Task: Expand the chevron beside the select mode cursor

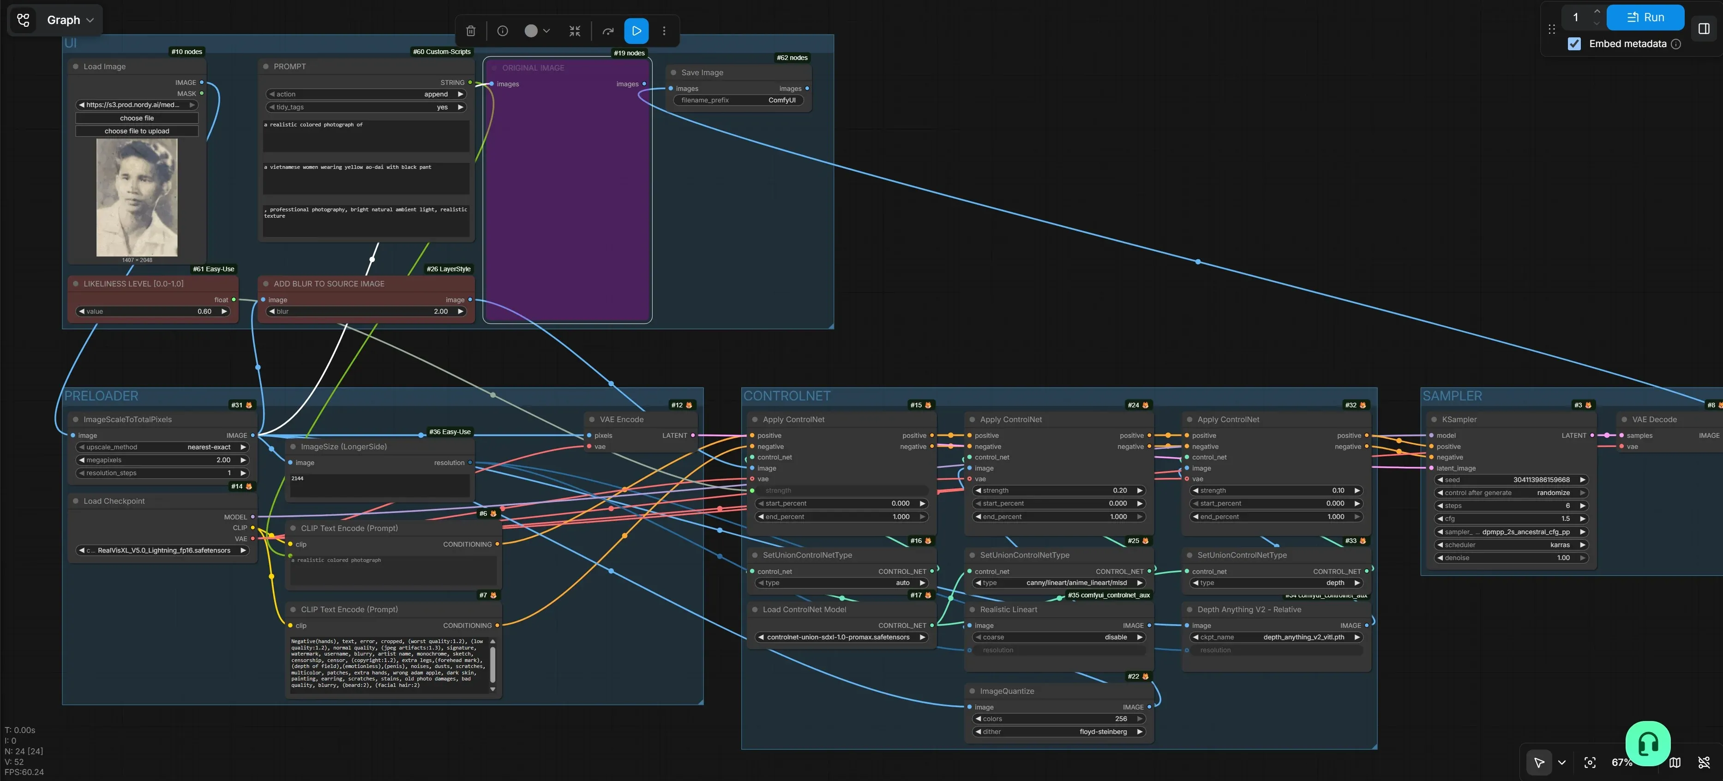Action: (x=1562, y=762)
